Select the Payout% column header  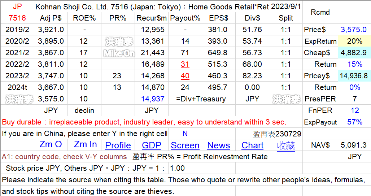185,18
